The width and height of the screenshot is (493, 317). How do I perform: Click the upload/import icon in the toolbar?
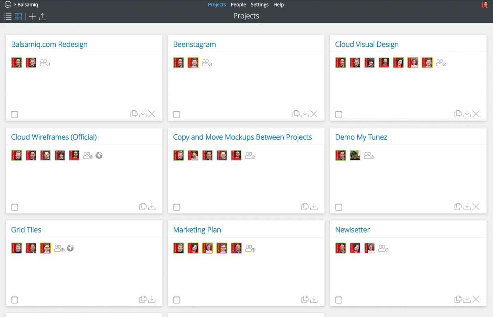(x=43, y=17)
